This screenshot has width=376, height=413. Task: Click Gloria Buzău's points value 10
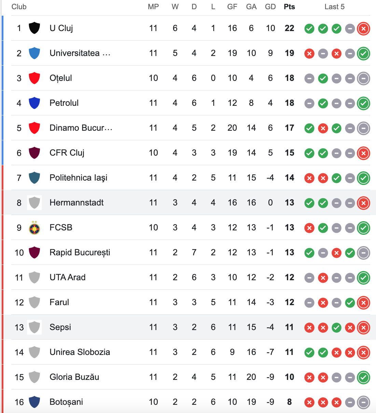click(289, 377)
